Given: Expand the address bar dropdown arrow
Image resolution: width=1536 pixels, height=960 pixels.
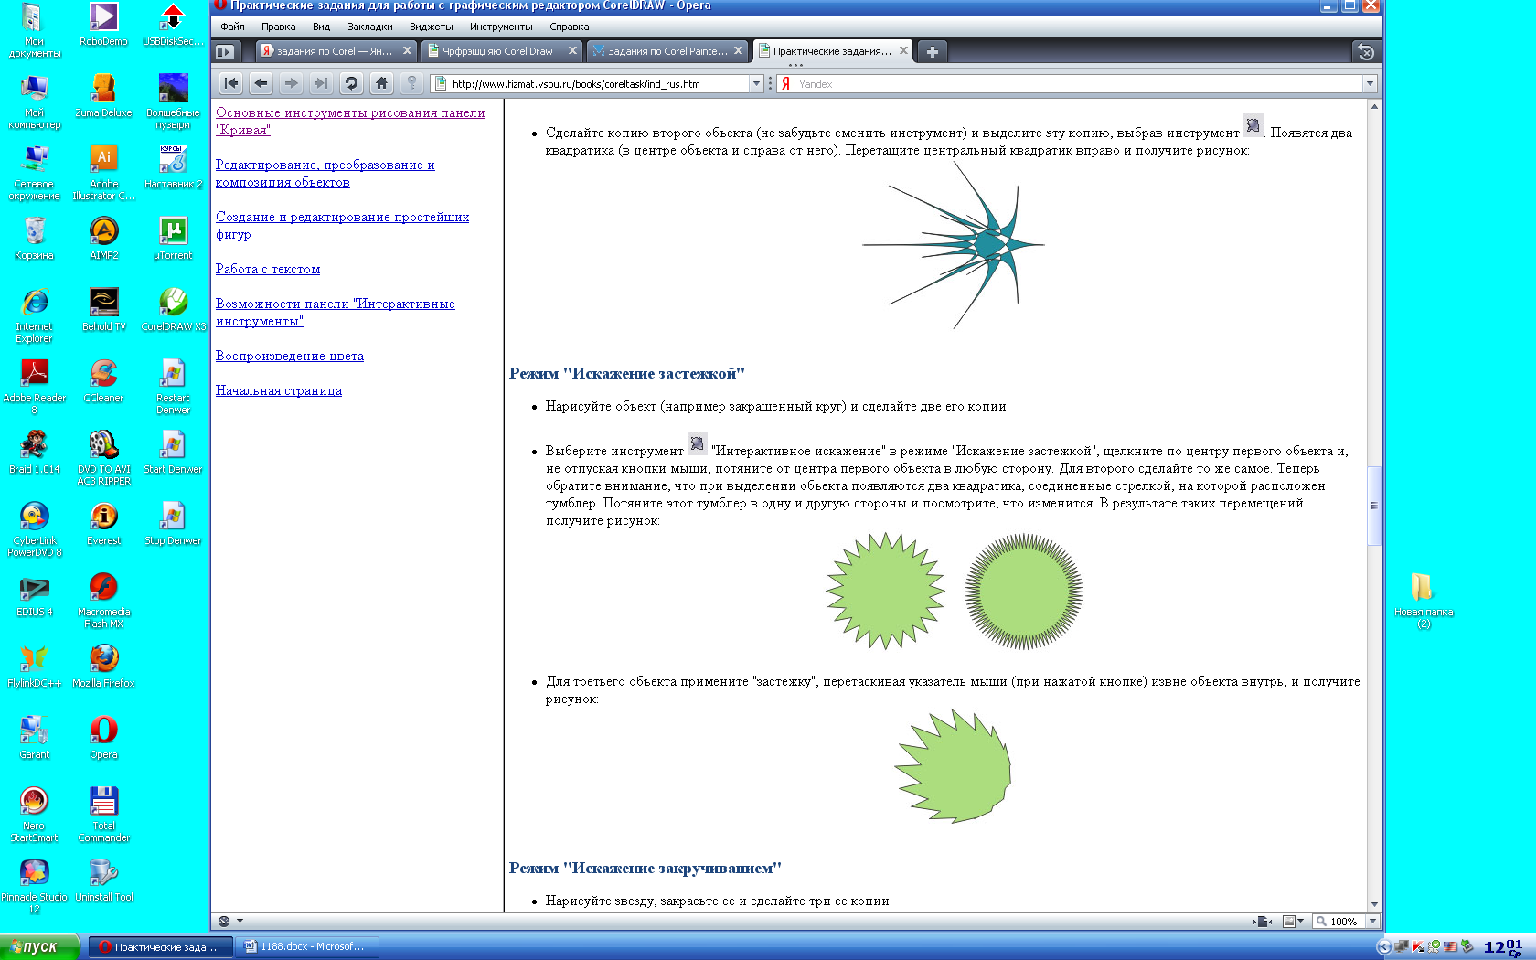Looking at the screenshot, I should coord(756,84).
